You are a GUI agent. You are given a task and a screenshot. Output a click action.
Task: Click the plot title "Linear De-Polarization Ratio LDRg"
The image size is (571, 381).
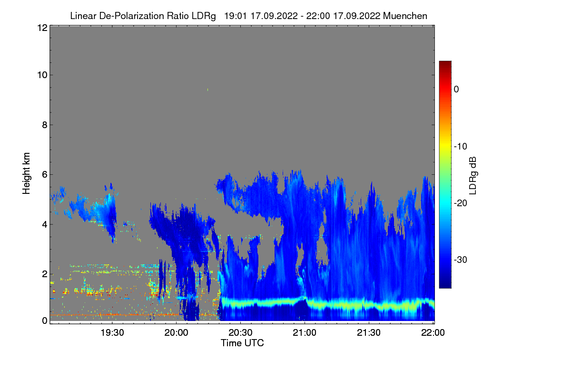[143, 16]
